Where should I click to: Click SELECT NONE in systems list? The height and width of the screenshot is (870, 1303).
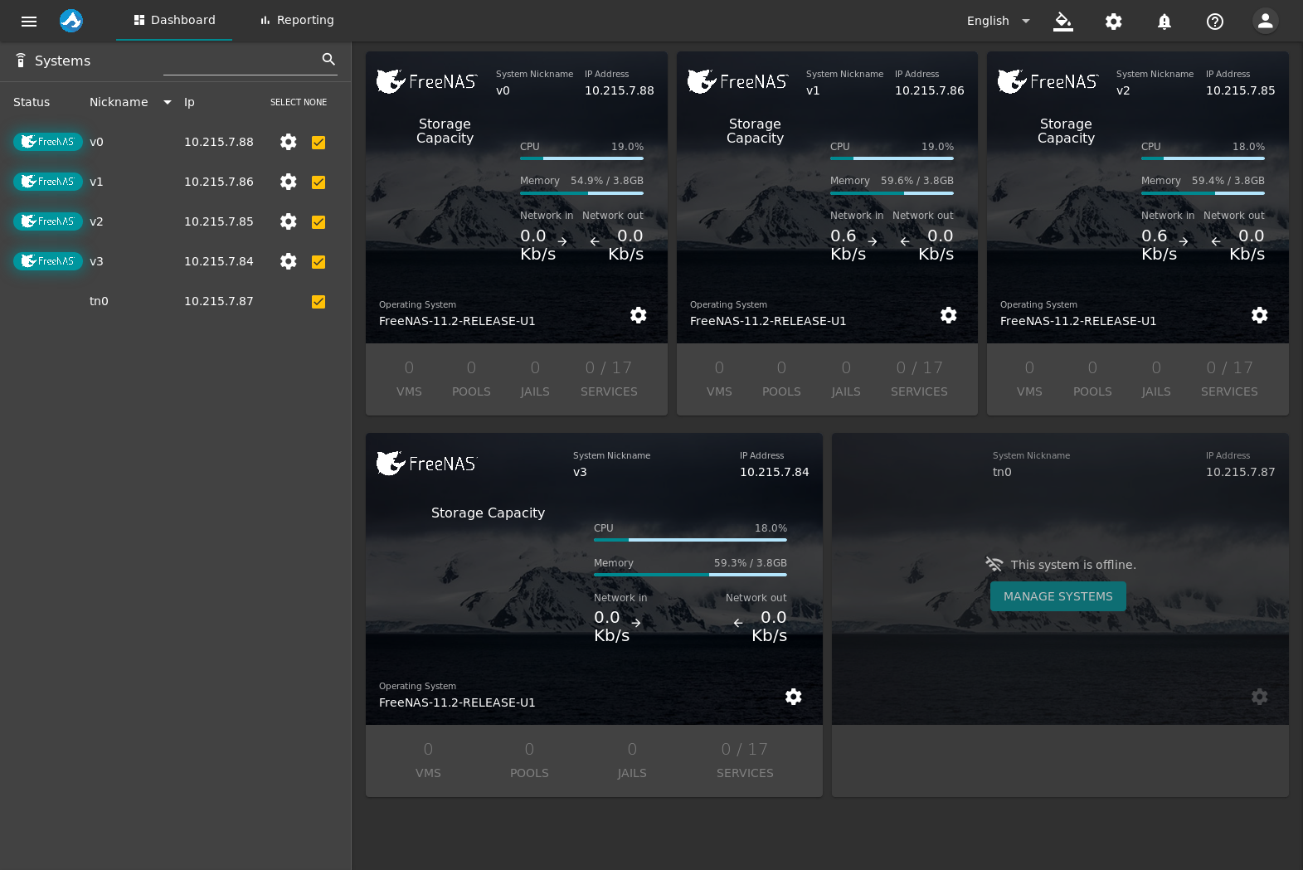pyautogui.click(x=299, y=102)
